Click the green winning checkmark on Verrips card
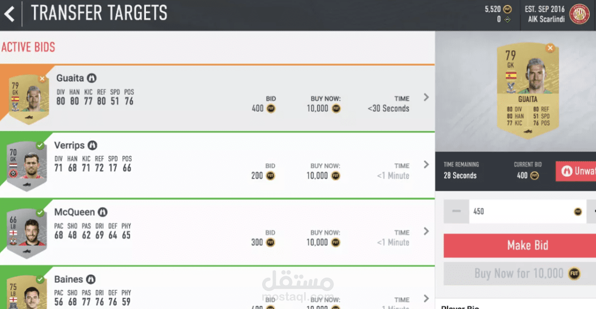The height and width of the screenshot is (309, 596). click(x=40, y=146)
